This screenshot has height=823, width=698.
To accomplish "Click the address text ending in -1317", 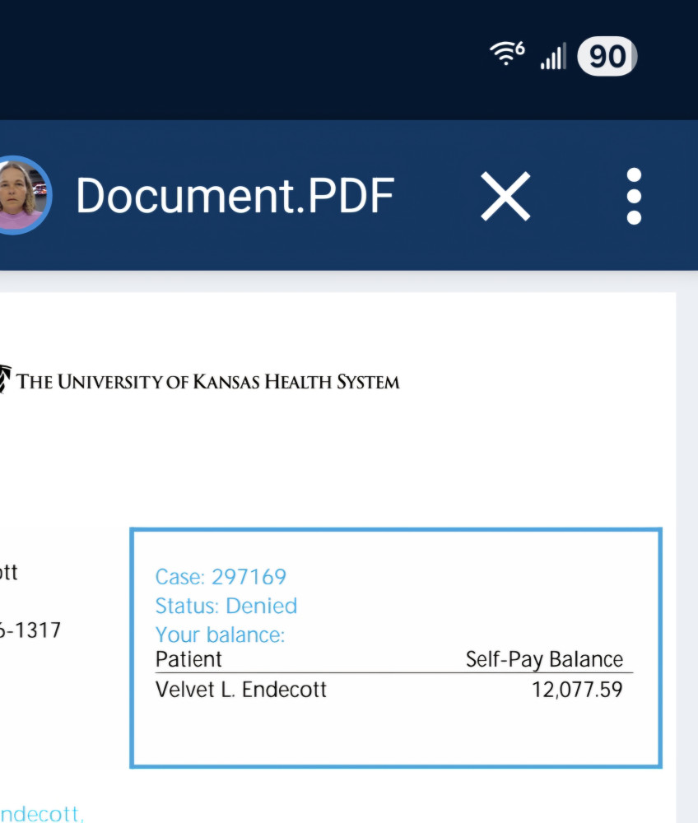I will [30, 630].
